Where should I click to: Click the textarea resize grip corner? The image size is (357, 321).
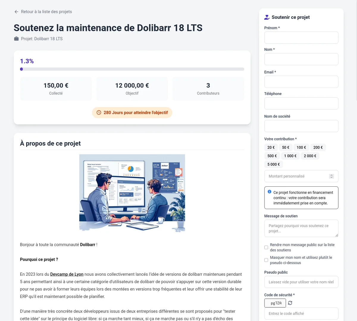click(x=336, y=235)
